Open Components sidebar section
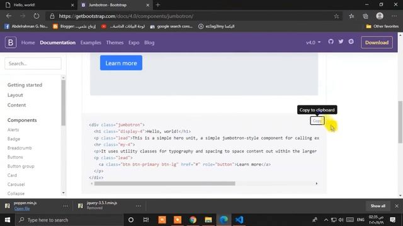The image size is (403, 226). [22, 120]
